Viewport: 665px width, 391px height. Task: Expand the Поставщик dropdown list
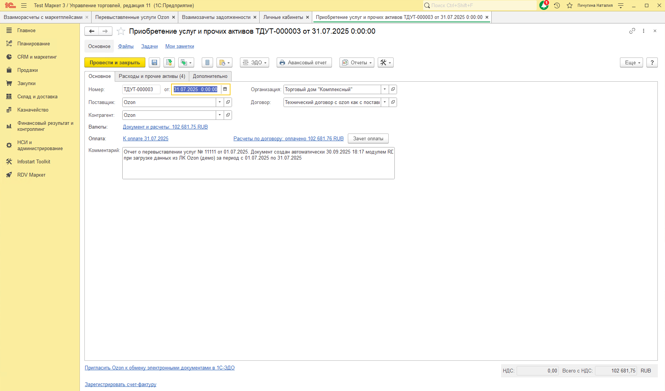coord(220,102)
